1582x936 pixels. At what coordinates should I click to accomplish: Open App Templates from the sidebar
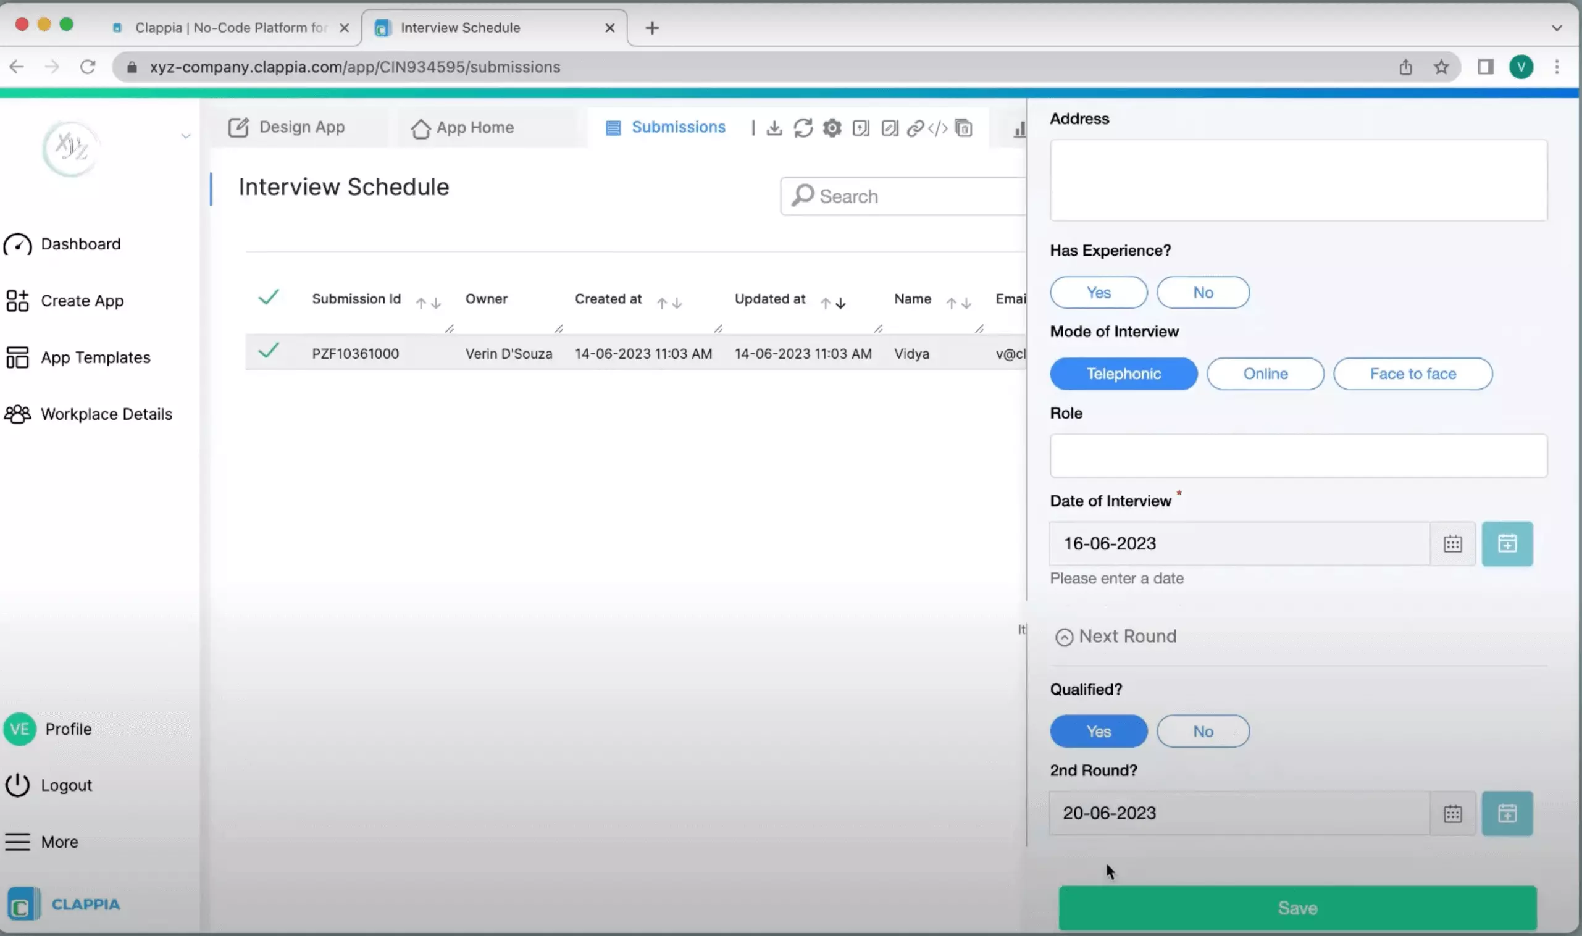tap(95, 357)
